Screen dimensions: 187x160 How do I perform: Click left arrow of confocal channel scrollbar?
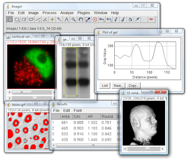click(x=10, y=92)
